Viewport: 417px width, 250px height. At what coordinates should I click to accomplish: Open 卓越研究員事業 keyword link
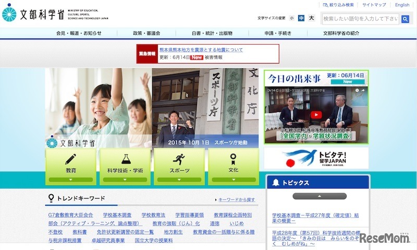pyautogui.click(x=108, y=241)
